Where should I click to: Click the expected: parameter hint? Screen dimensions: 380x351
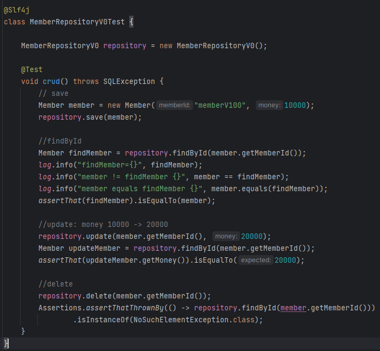click(256, 260)
